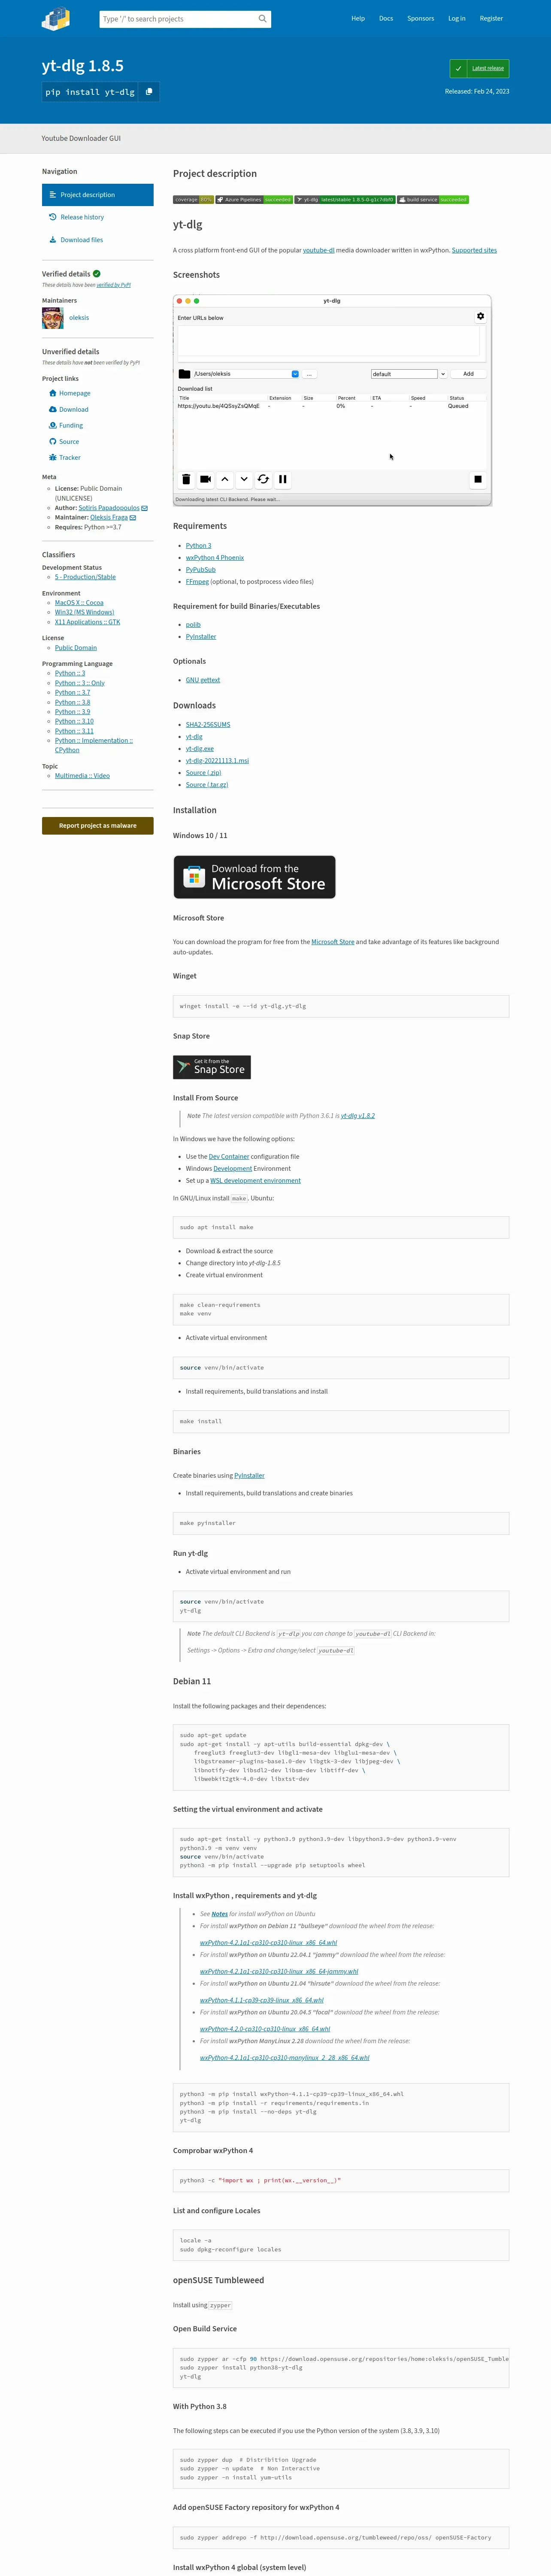Click the Azure Pipelines succeeded badge
The image size is (551, 2576).
click(x=254, y=200)
